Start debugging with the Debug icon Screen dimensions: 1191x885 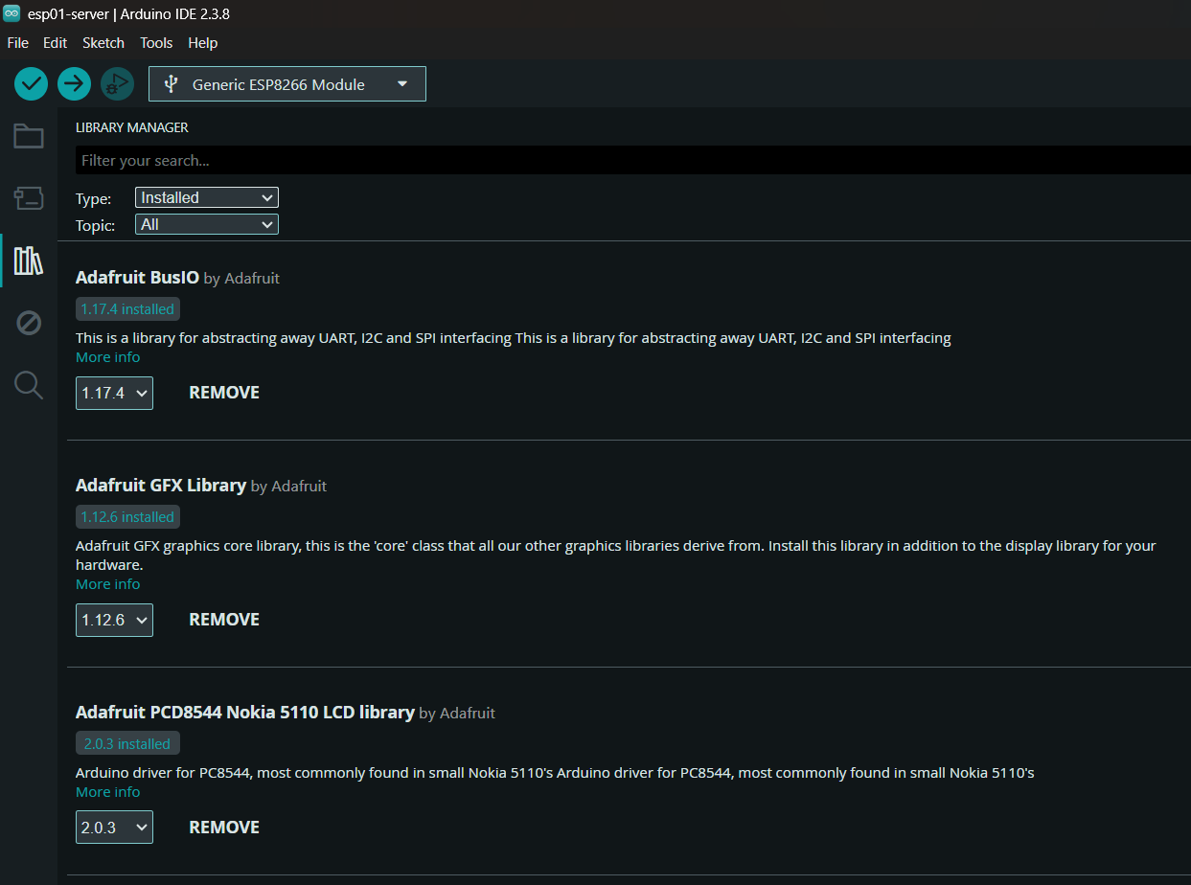[117, 84]
